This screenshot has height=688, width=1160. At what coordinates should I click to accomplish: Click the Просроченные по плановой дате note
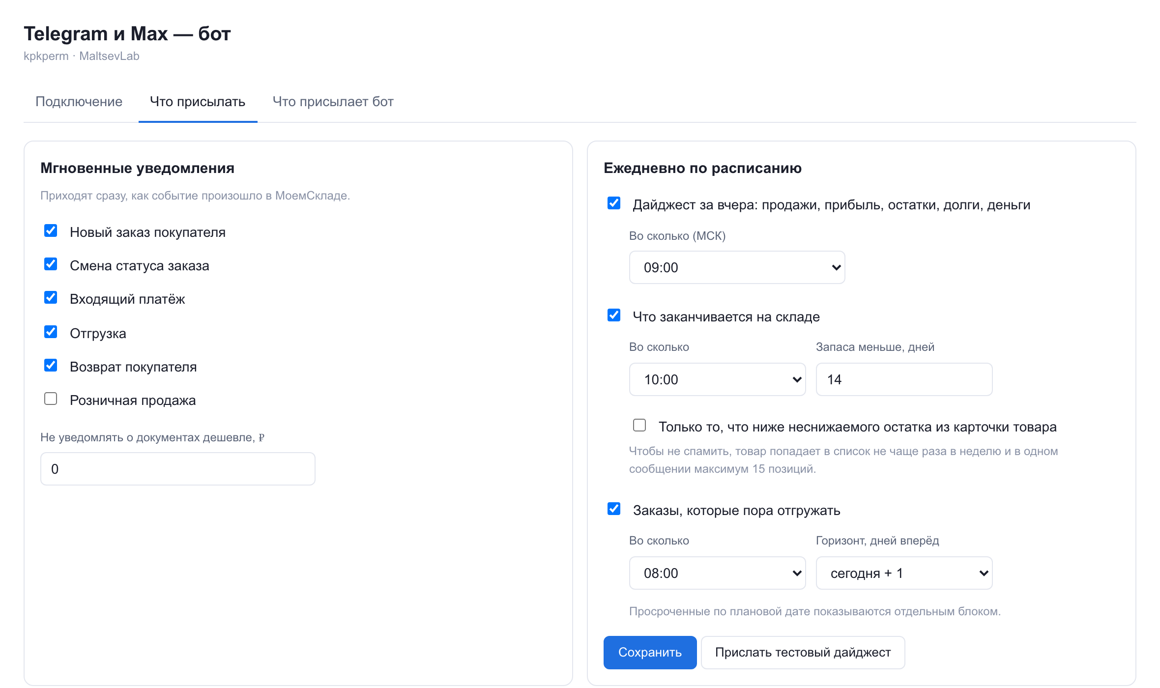815,611
